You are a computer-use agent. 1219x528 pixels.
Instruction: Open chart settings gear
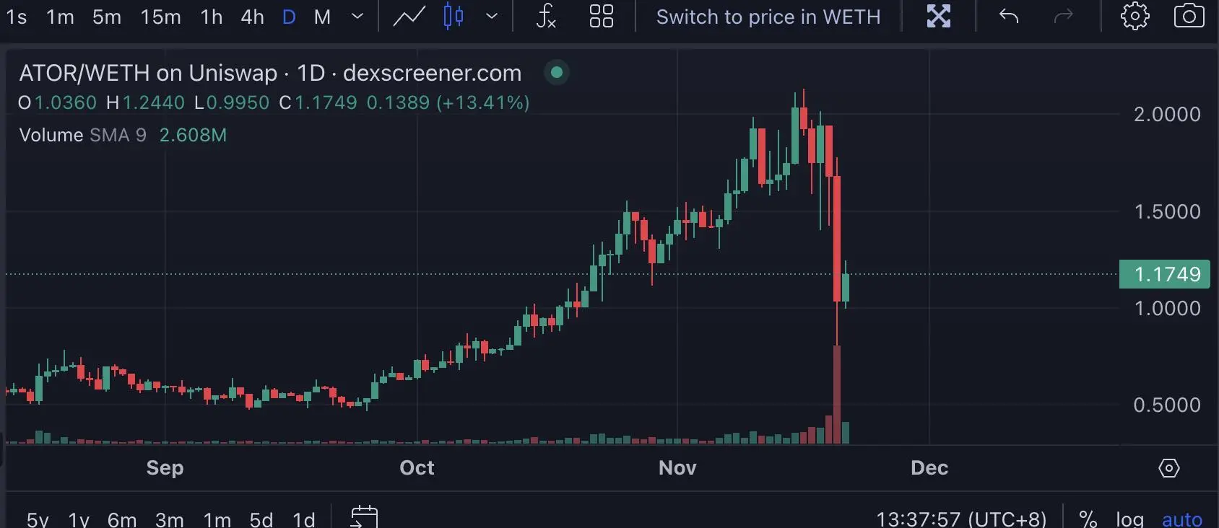click(1135, 16)
